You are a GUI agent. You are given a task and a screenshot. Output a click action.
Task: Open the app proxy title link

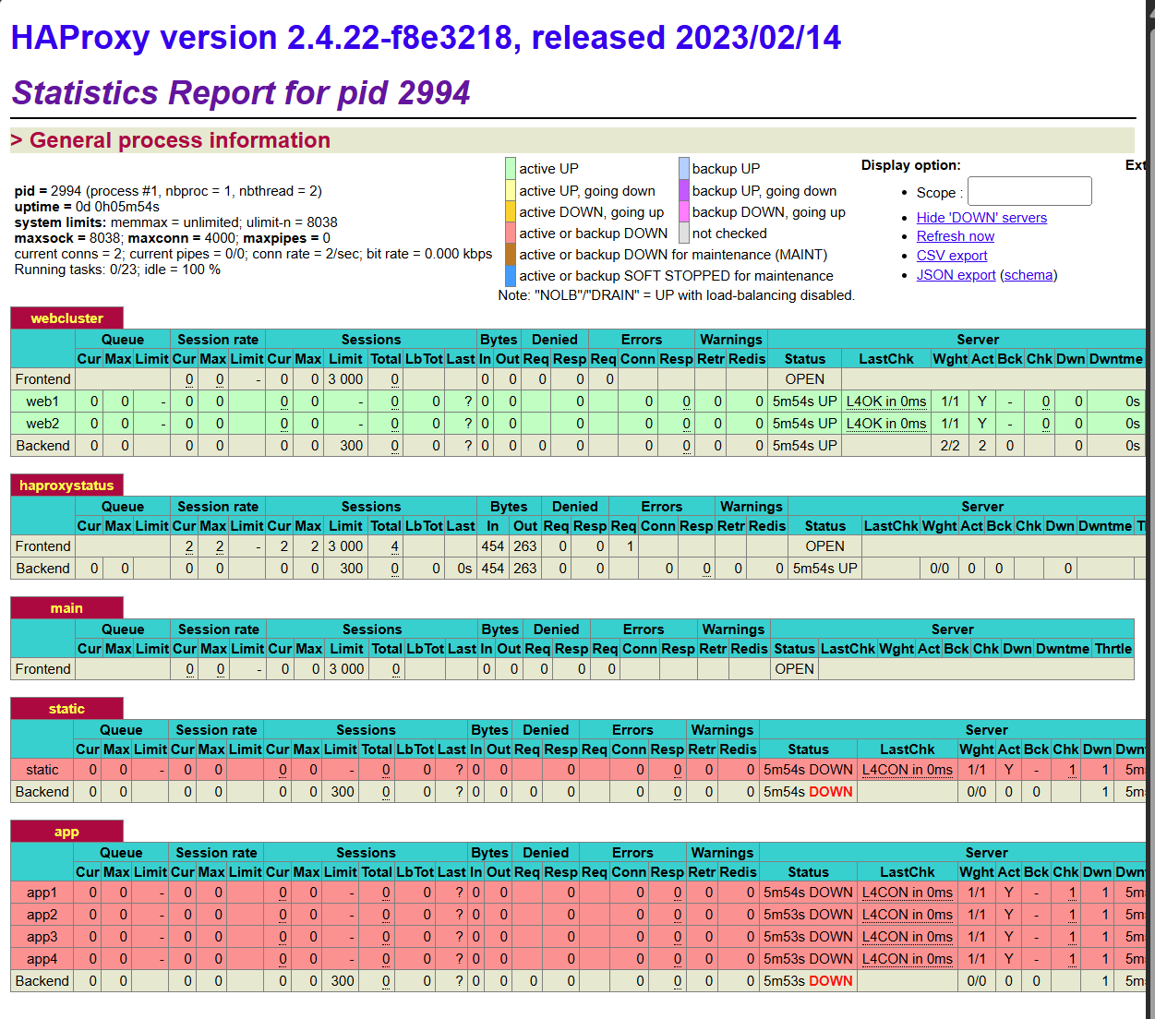click(x=66, y=832)
